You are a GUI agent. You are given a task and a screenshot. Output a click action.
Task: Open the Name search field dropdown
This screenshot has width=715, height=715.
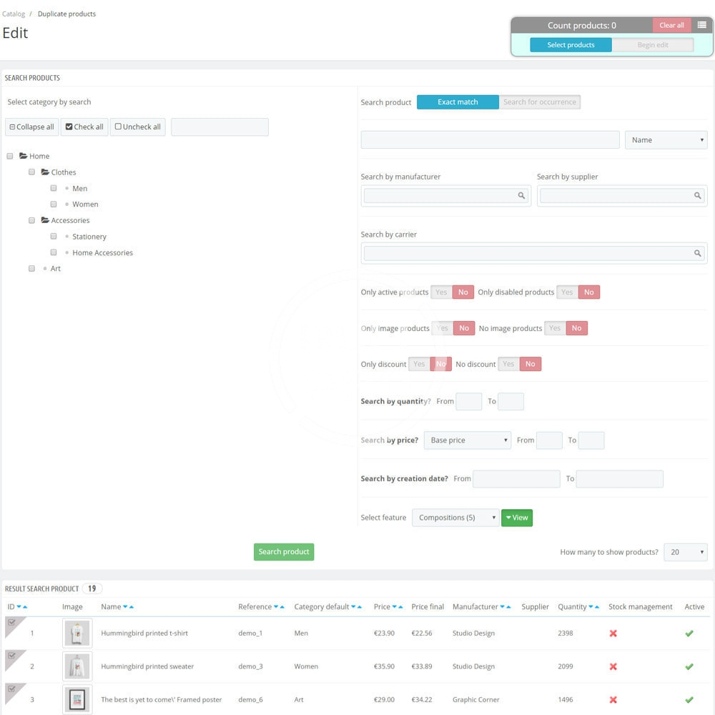pos(666,140)
